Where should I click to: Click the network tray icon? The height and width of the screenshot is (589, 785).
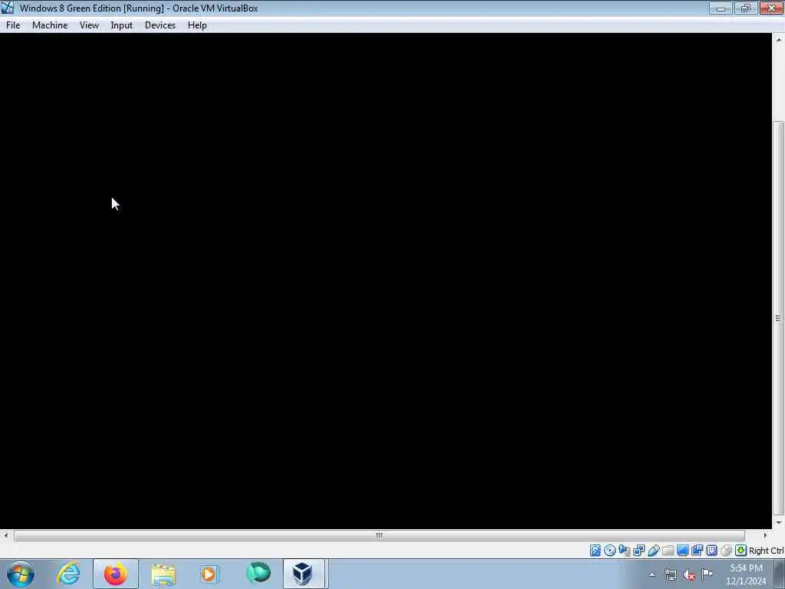click(x=671, y=575)
